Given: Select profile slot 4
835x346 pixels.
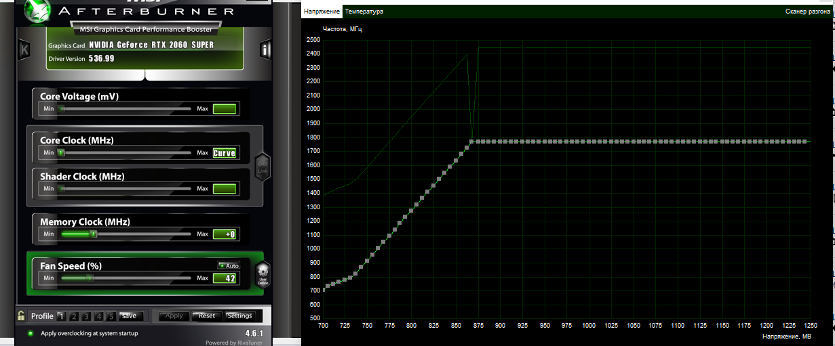Looking at the screenshot, I should pos(100,316).
